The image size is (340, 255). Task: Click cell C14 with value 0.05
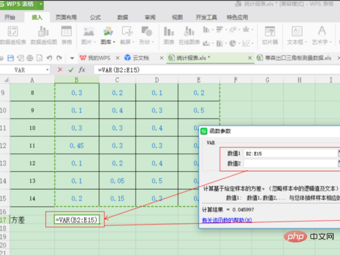coord(117,181)
